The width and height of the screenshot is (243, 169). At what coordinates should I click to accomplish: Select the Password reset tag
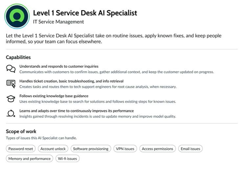pos(21,149)
